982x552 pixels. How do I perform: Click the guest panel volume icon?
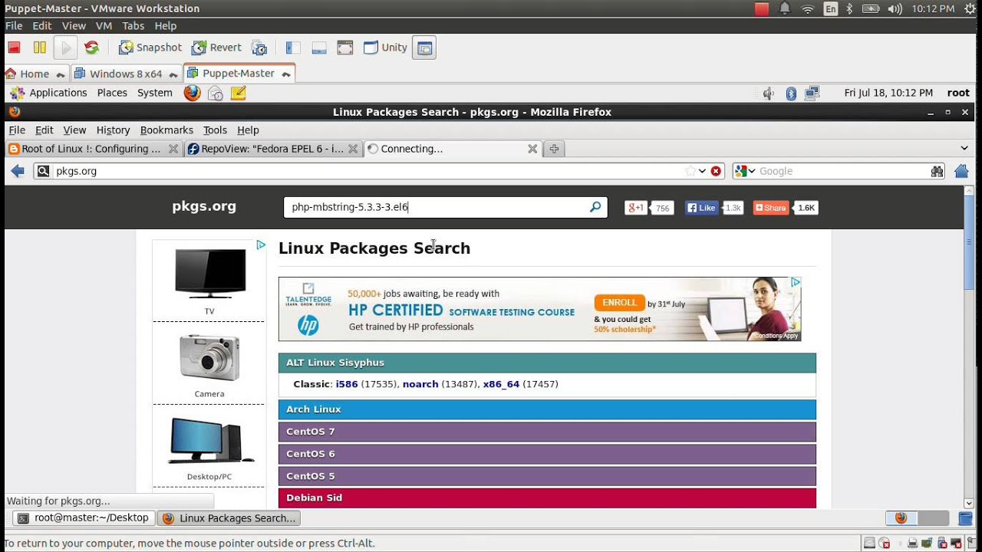[x=769, y=93]
